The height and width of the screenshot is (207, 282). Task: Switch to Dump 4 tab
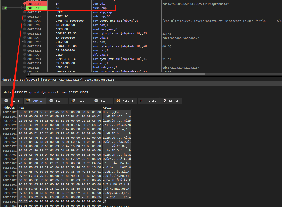[80, 101]
